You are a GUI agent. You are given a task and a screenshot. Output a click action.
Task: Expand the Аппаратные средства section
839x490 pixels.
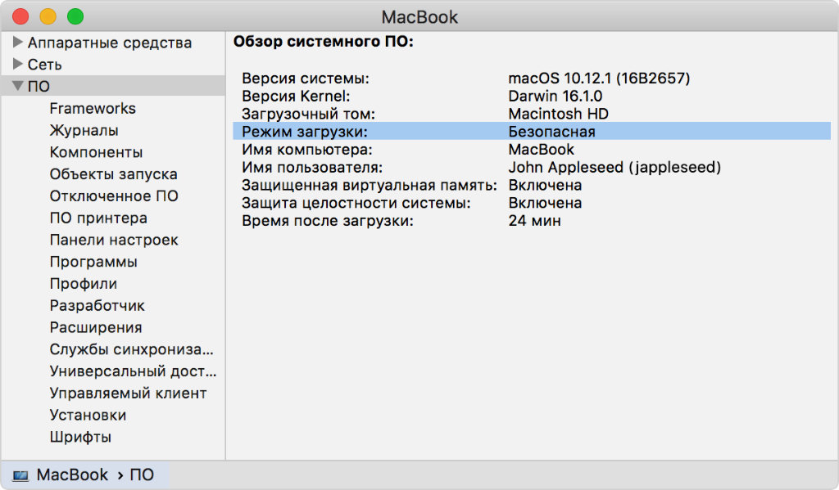coord(18,43)
